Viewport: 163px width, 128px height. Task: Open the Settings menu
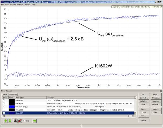click(20, 5)
